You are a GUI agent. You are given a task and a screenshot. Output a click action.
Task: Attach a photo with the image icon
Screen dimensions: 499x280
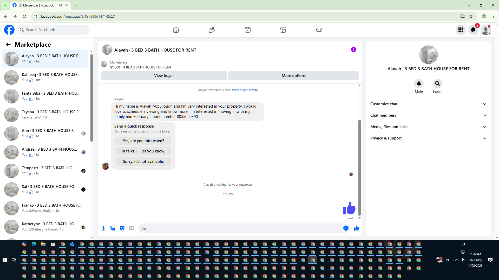(x=113, y=228)
